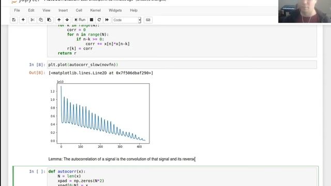Cut selected cells with scissors icon

tap(33, 20)
